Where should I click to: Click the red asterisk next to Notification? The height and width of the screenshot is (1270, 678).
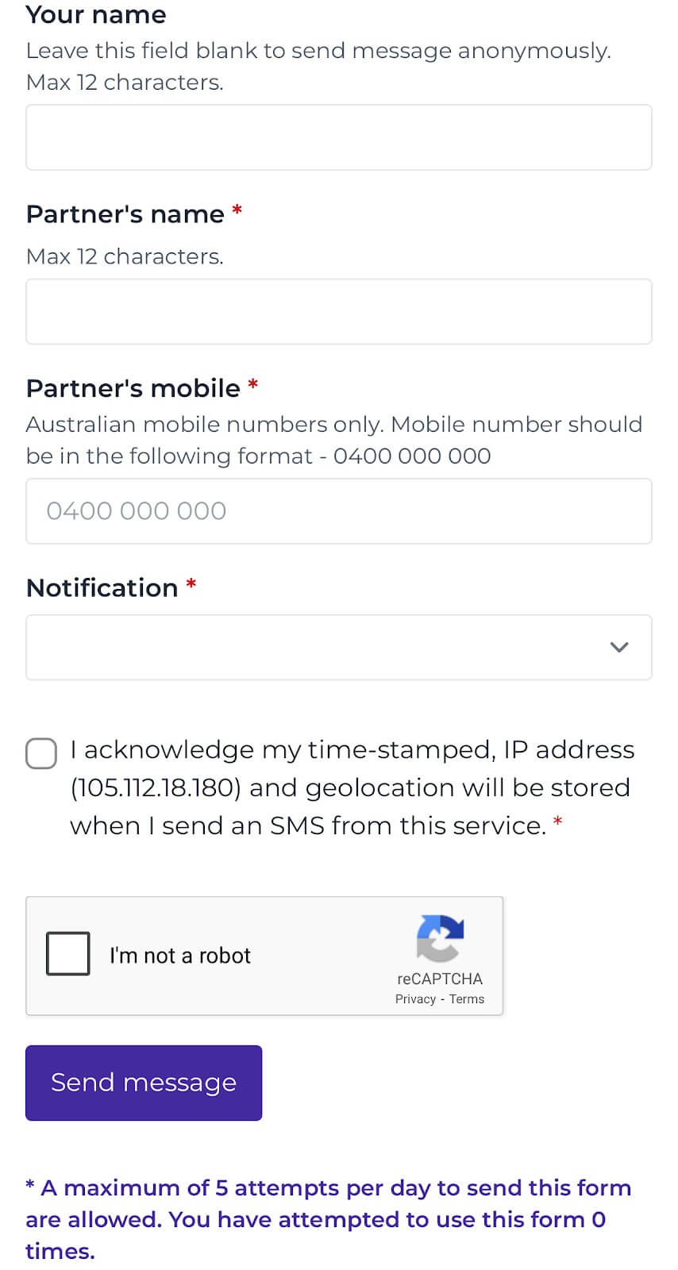tap(191, 586)
